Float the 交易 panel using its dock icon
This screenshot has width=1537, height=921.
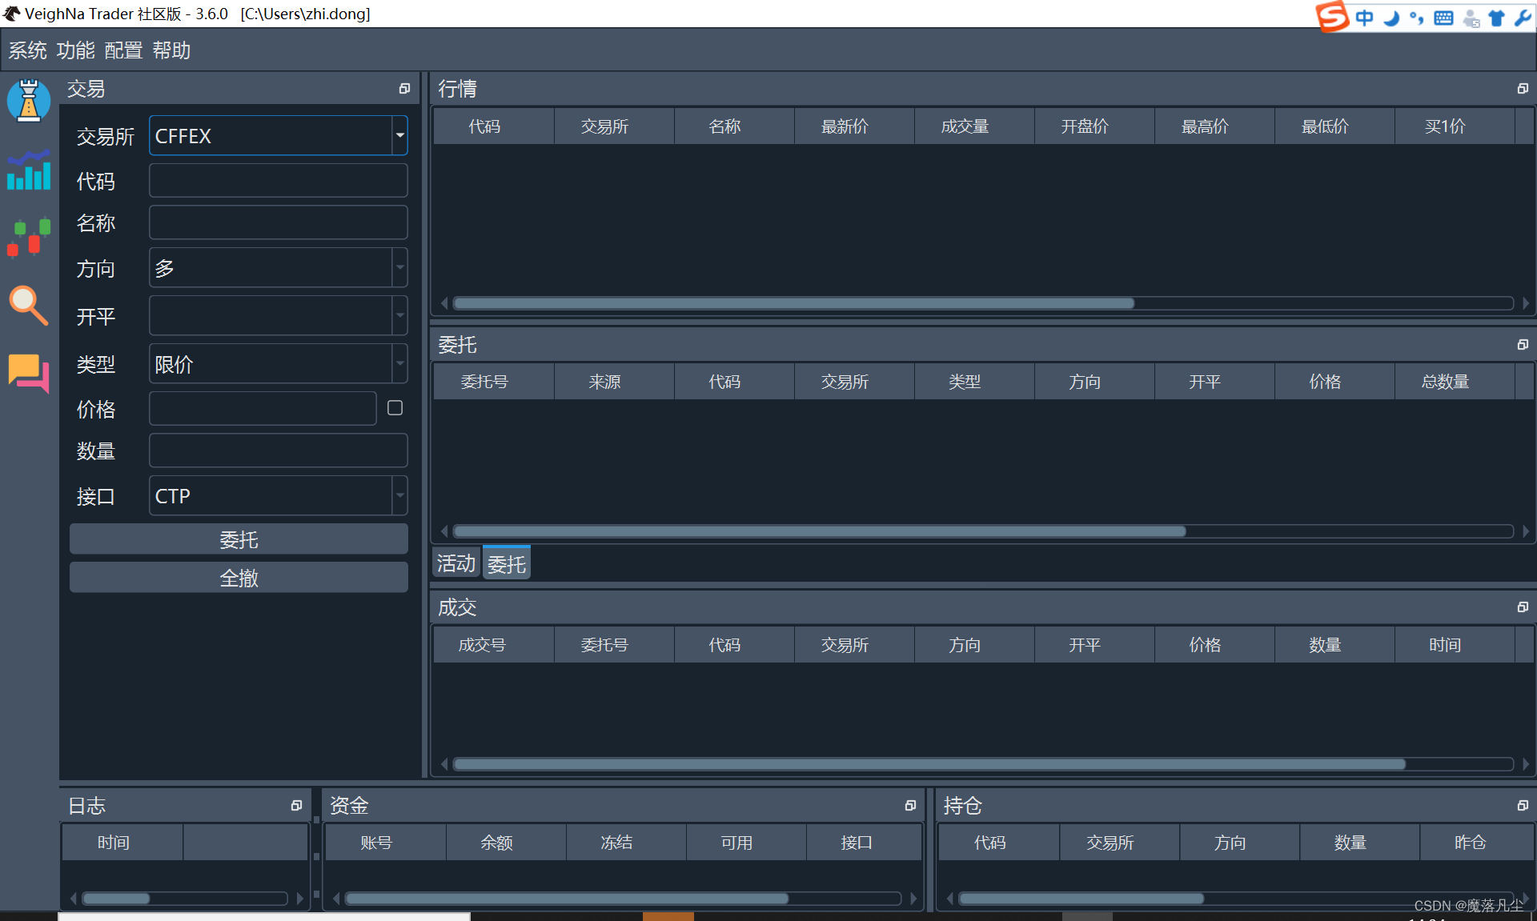click(x=404, y=89)
